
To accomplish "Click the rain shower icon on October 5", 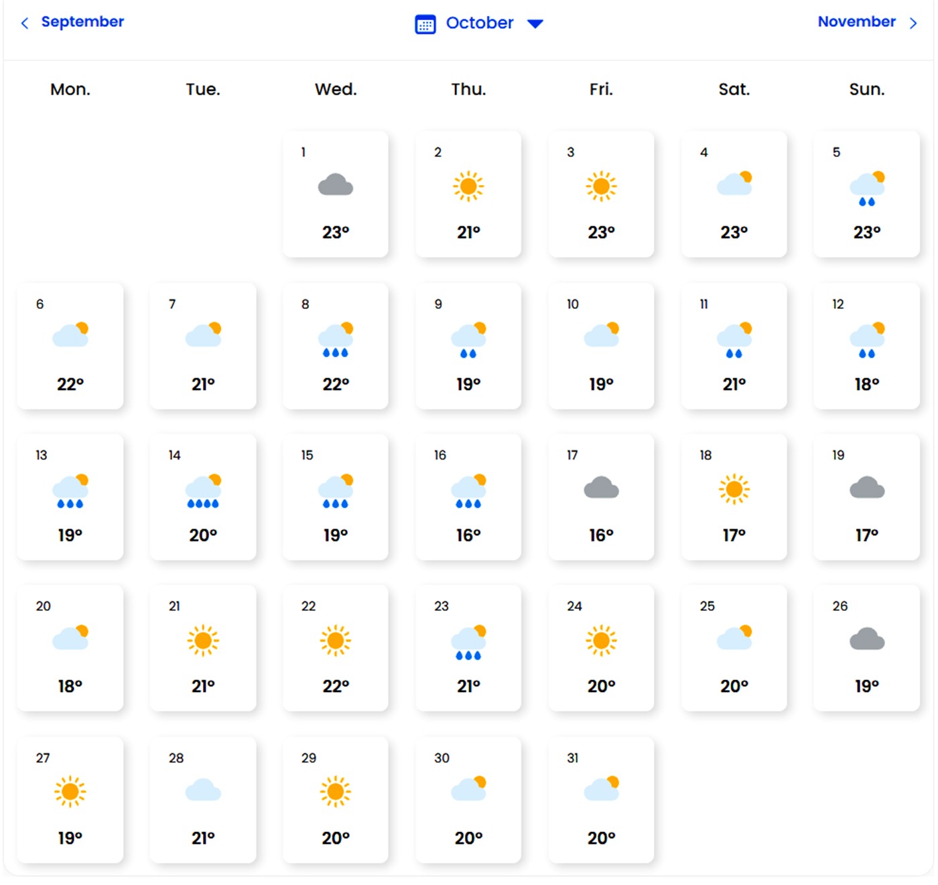I will (x=867, y=188).
